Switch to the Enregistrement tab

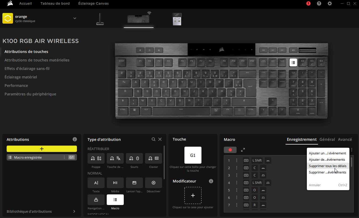tap(302, 139)
